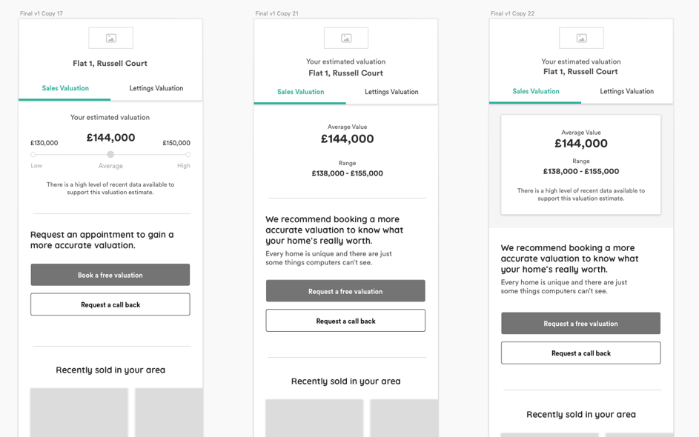Click the Average handle on the valuation slider
Viewport: 699px width, 437px height.
pos(110,155)
